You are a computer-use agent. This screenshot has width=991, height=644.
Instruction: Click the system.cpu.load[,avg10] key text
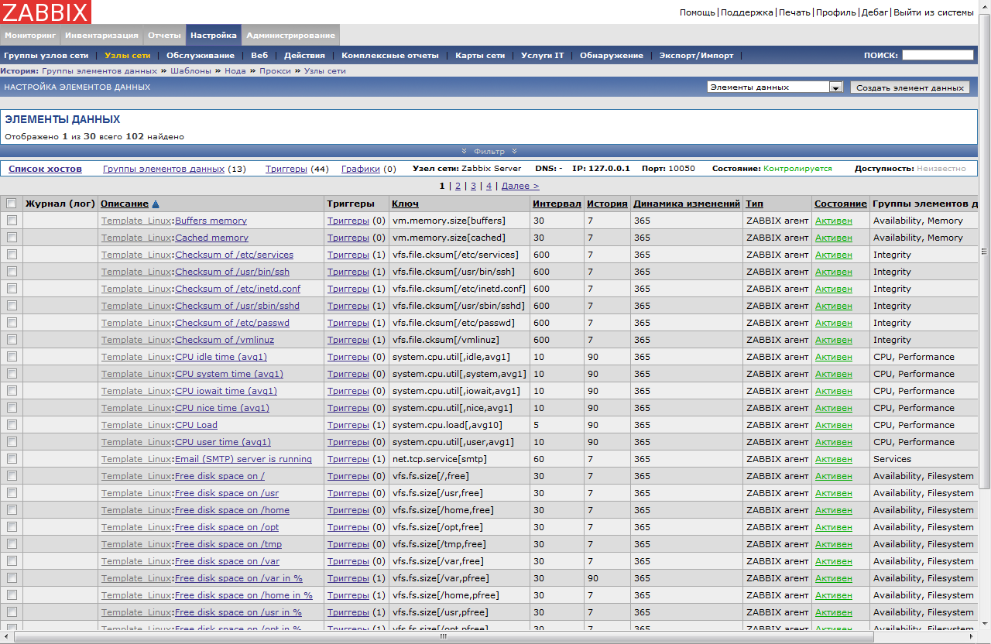tap(447, 425)
